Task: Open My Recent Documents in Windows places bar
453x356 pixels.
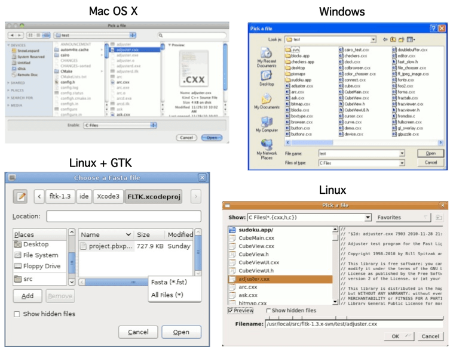Action: pos(267,57)
